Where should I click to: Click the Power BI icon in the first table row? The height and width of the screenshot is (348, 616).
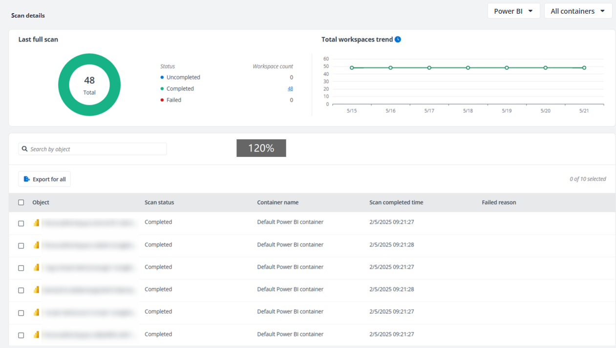point(36,223)
